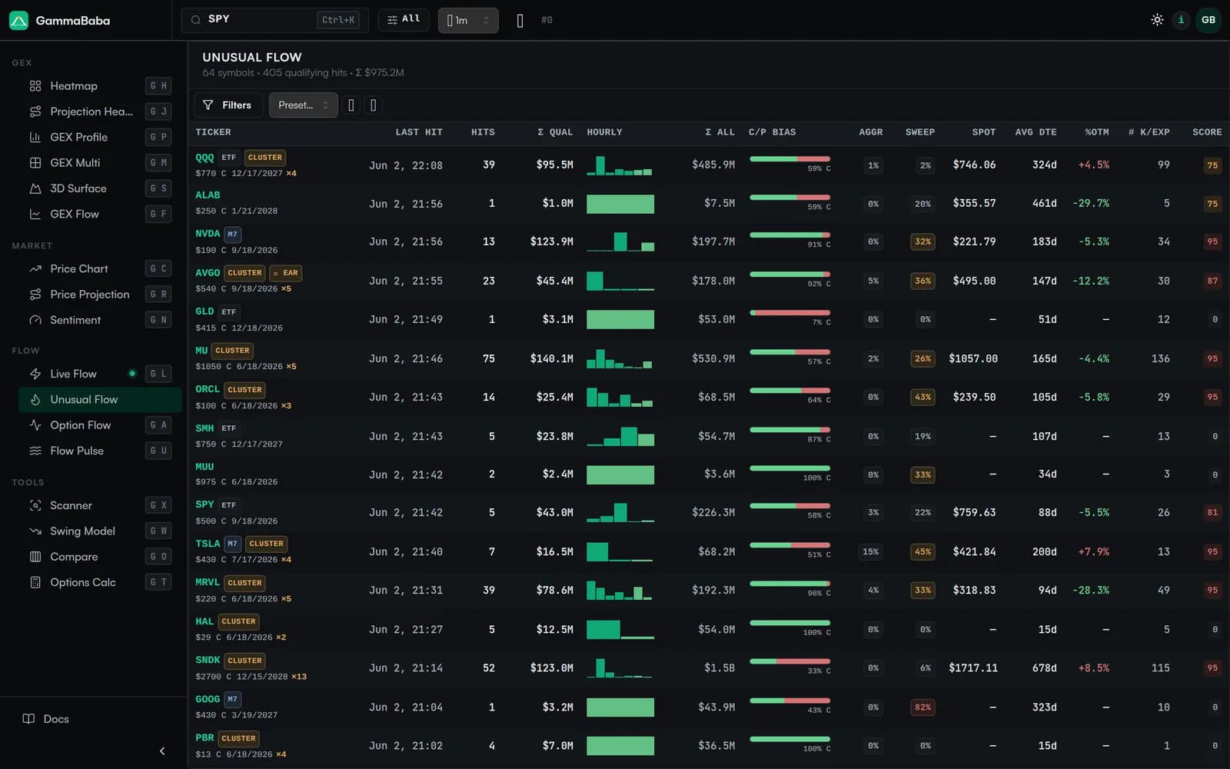Click the 82% sweep value for GOOG

tap(922, 707)
